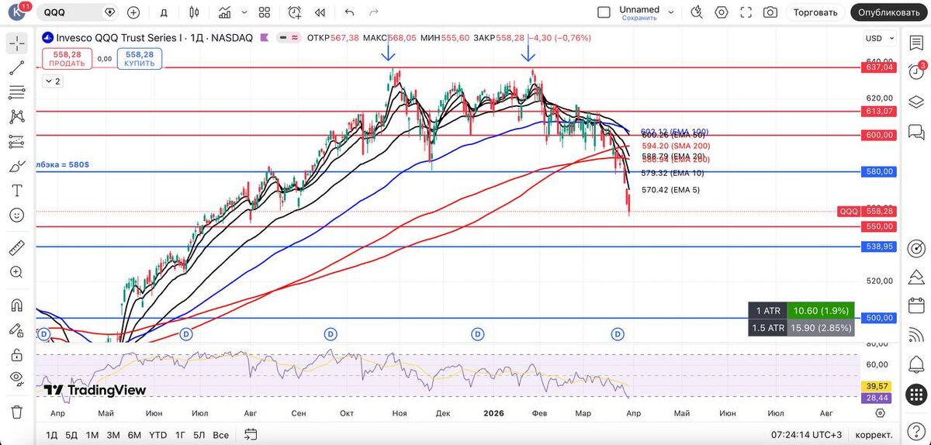Start bar replay mode
The image size is (931, 445).
tap(320, 12)
